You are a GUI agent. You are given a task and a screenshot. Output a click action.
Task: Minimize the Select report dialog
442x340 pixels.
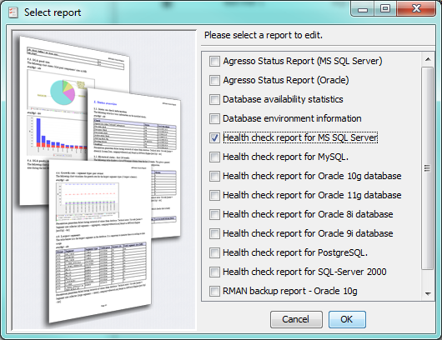(x=363, y=9)
